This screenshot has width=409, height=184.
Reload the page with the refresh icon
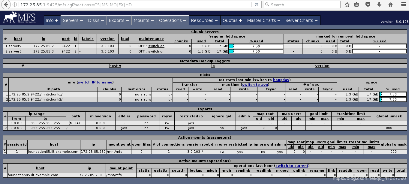pyautogui.click(x=256, y=5)
